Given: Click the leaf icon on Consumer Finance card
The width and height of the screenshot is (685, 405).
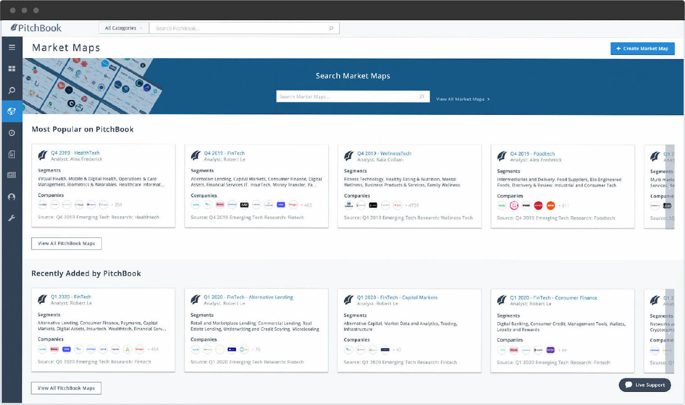Looking at the screenshot, I should 502,300.
